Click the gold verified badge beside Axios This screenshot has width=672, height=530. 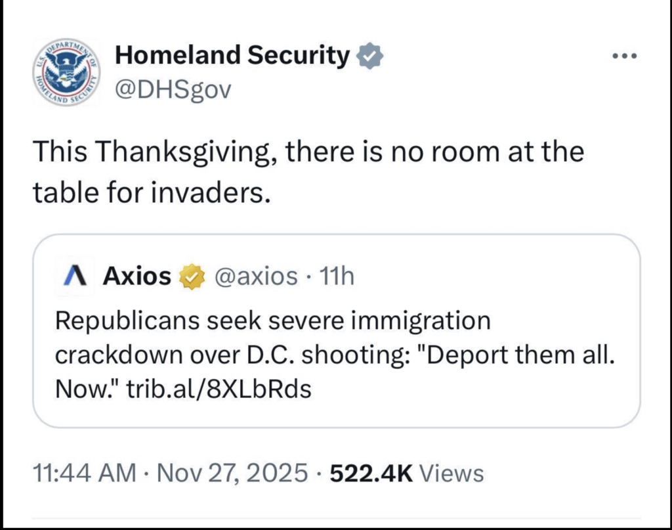tap(189, 278)
